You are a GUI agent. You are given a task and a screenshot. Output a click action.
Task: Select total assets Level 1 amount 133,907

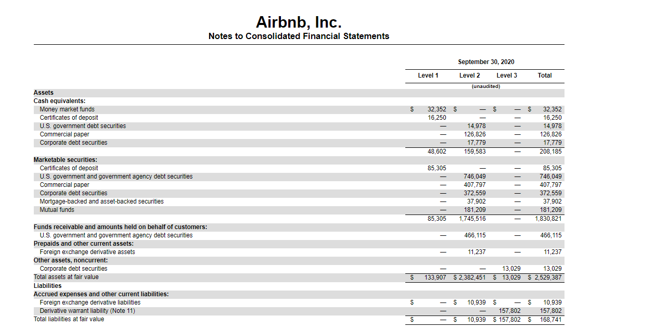[435, 277]
